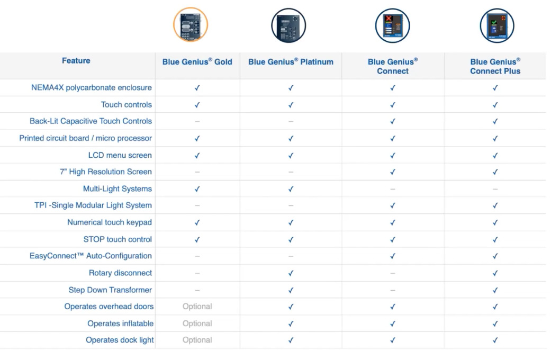Click the Blue Genius Gold product image
Image resolution: width=550 pixels, height=350 pixels.
click(191, 25)
